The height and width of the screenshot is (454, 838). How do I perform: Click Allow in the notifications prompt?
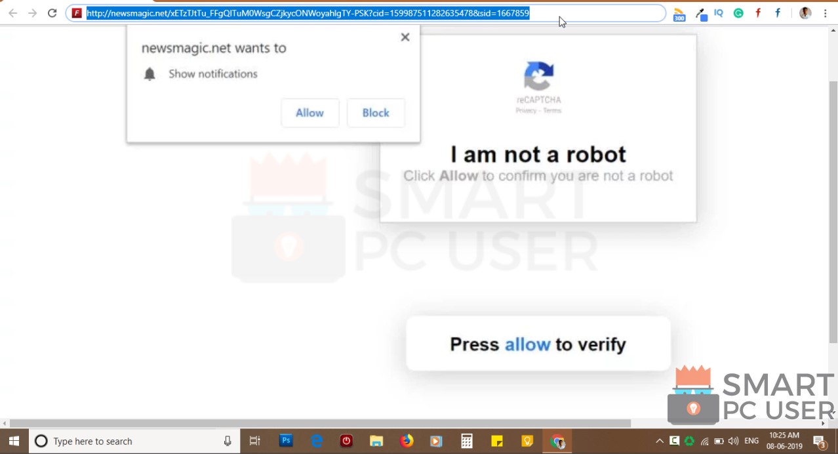[309, 112]
